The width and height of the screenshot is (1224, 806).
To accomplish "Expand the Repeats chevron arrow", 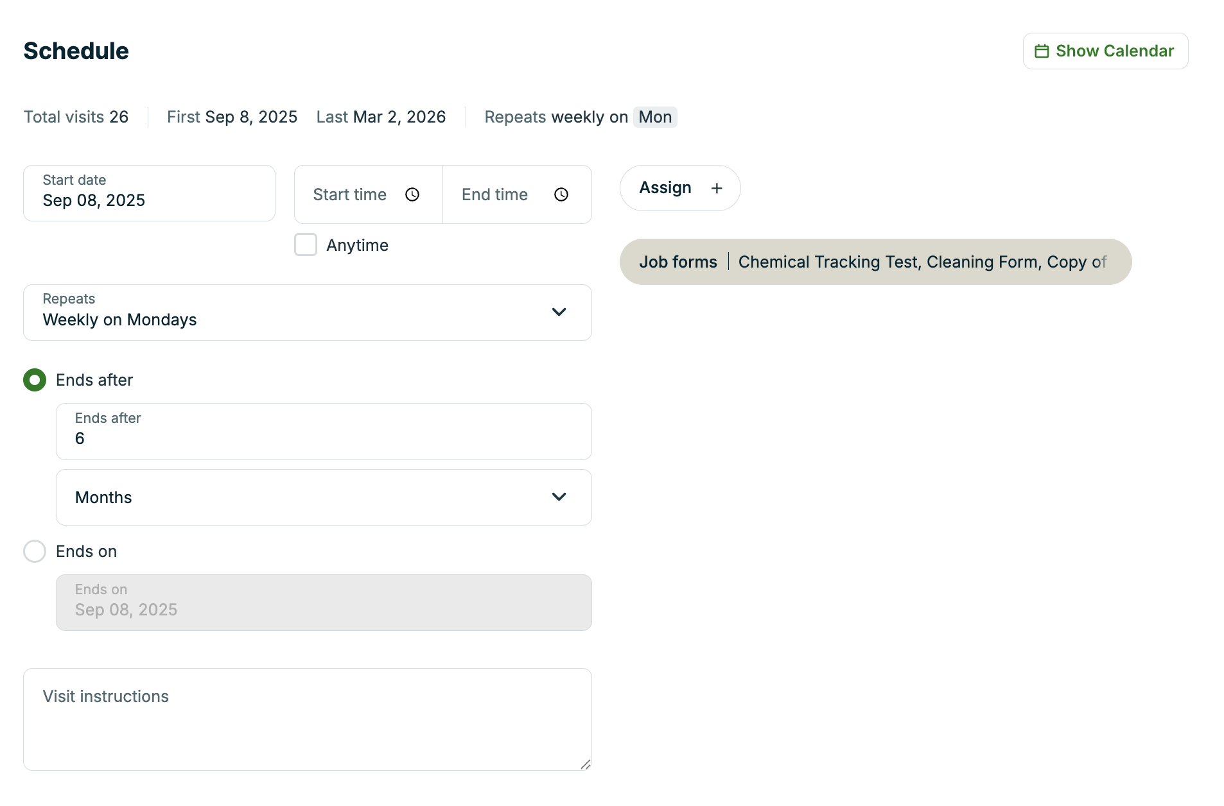I will click(x=559, y=312).
